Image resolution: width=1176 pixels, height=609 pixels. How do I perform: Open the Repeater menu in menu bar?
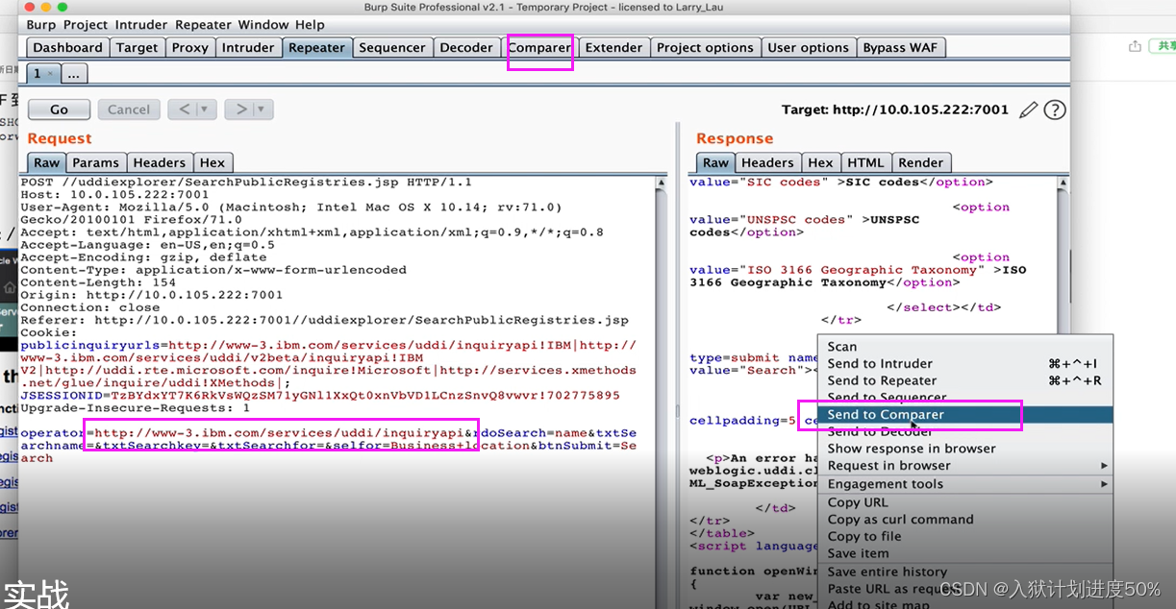(x=202, y=25)
